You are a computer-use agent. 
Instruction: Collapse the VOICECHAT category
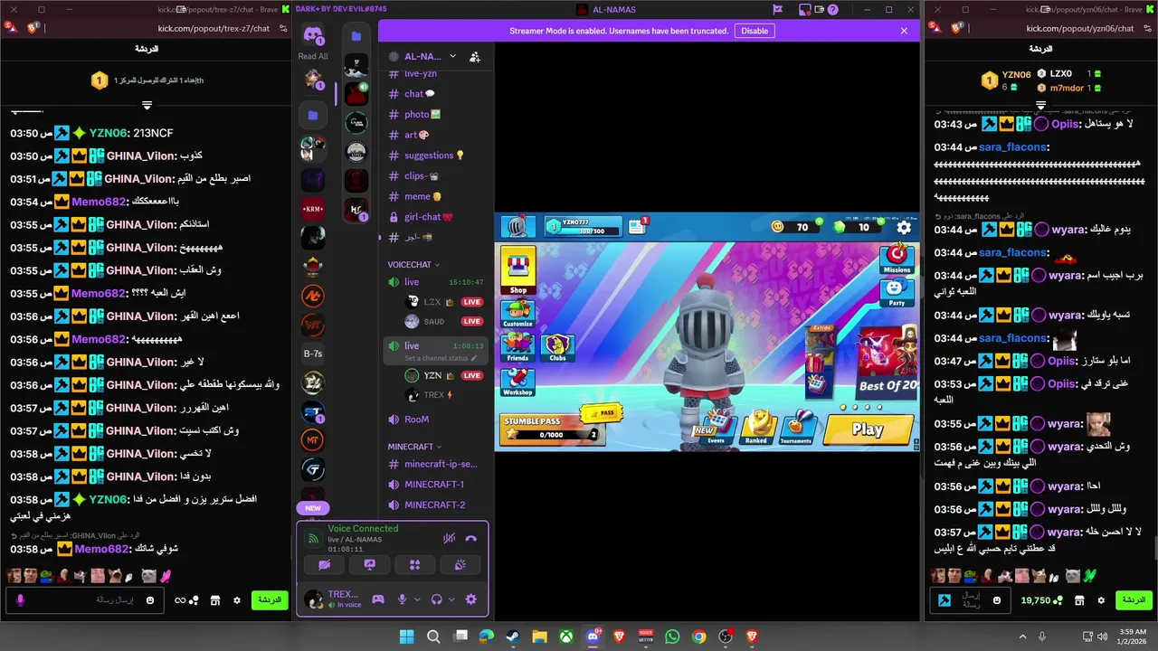(413, 265)
